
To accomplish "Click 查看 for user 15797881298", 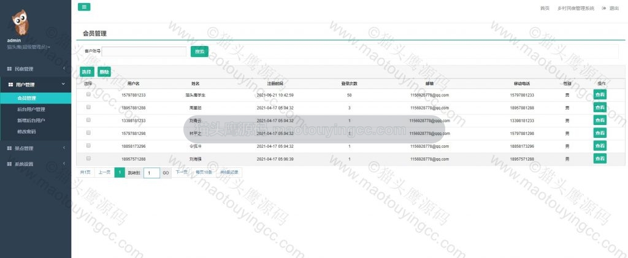I will point(600,133).
